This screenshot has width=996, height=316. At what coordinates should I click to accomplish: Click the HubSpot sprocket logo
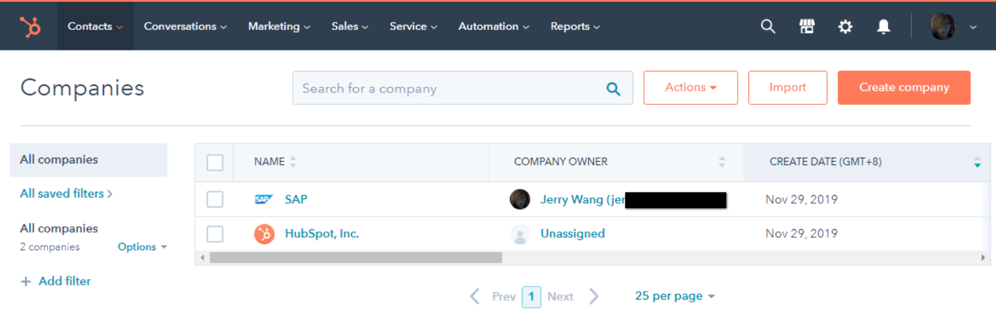click(x=30, y=27)
